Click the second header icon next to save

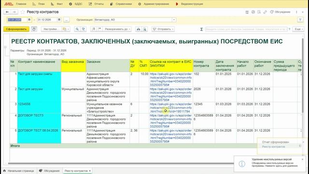tap(253, 12)
